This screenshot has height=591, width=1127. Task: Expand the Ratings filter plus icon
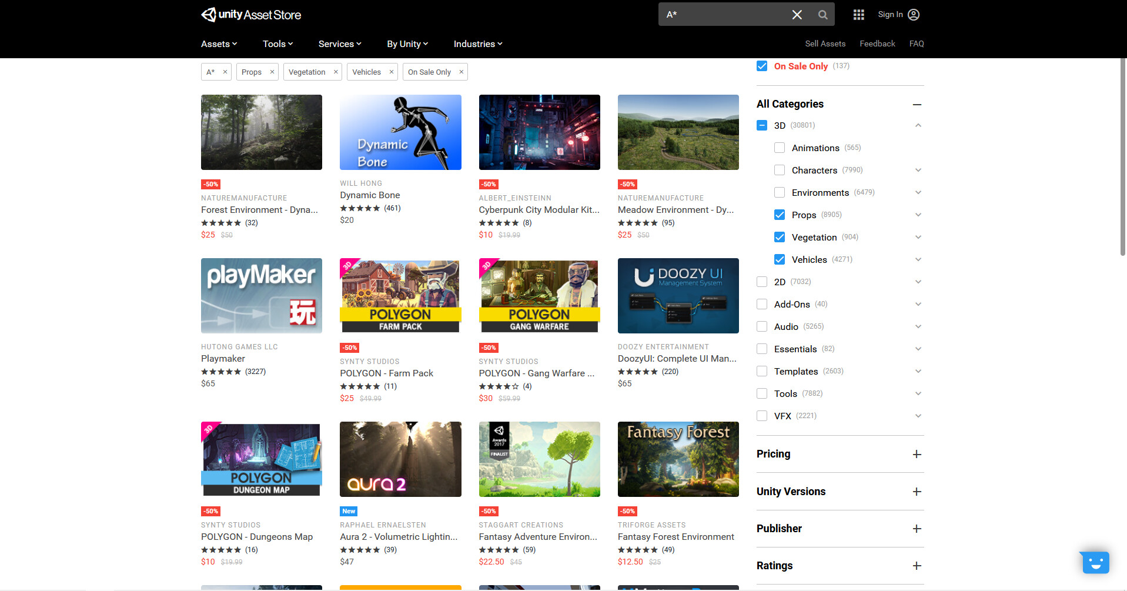[x=917, y=566]
